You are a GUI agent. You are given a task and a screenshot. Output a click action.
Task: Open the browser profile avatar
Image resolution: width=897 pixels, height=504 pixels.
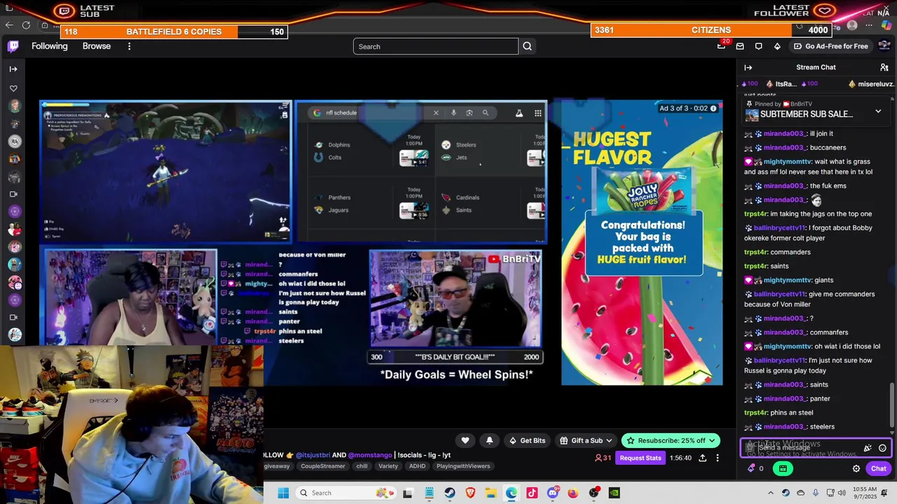pyautogui.click(x=852, y=25)
